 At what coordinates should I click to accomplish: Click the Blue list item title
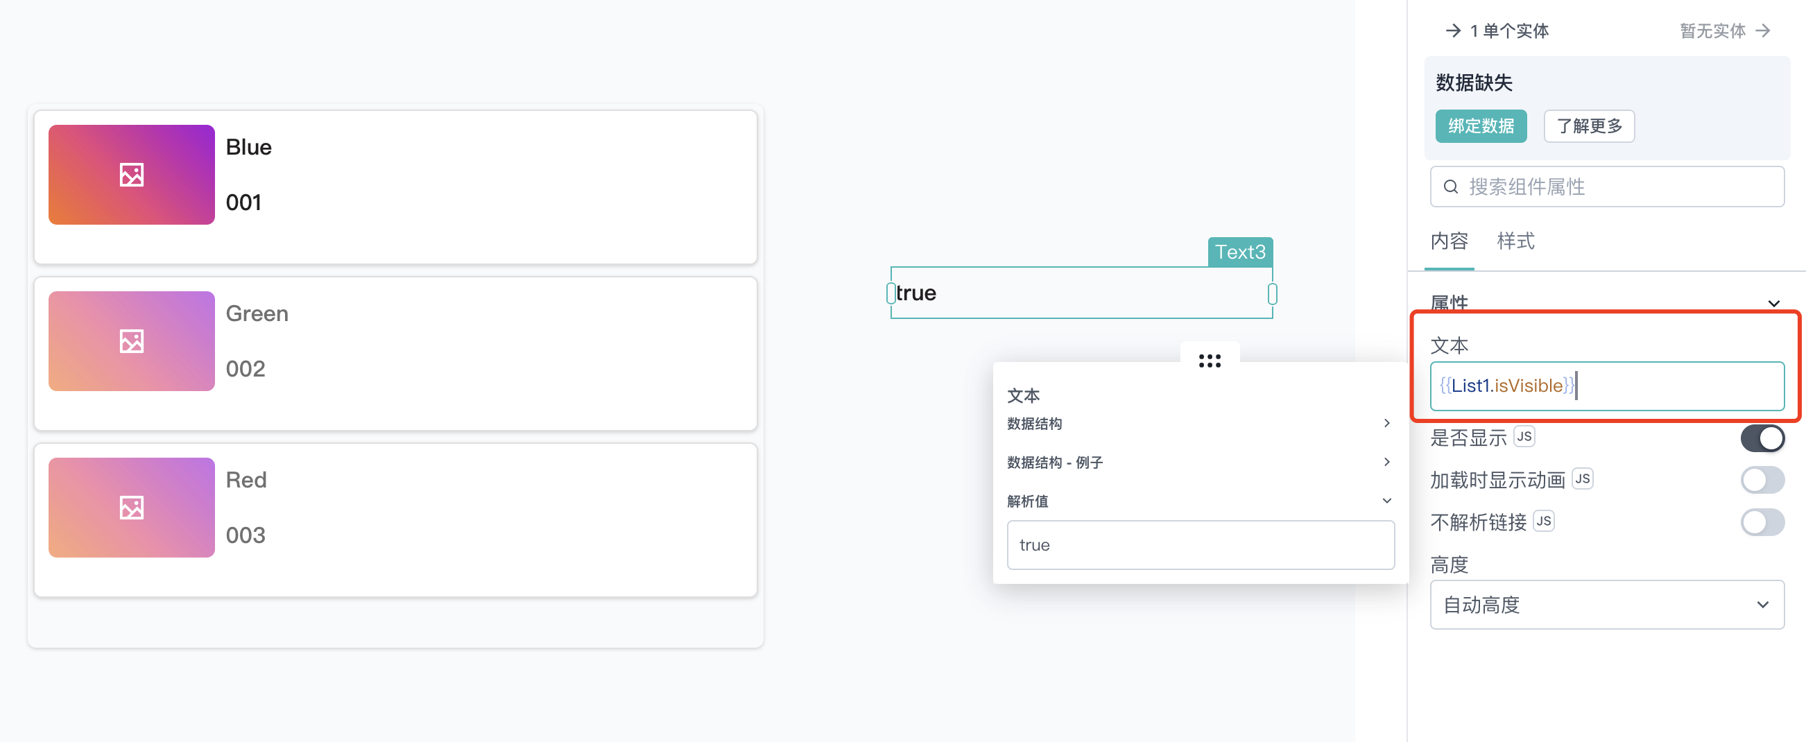click(248, 147)
